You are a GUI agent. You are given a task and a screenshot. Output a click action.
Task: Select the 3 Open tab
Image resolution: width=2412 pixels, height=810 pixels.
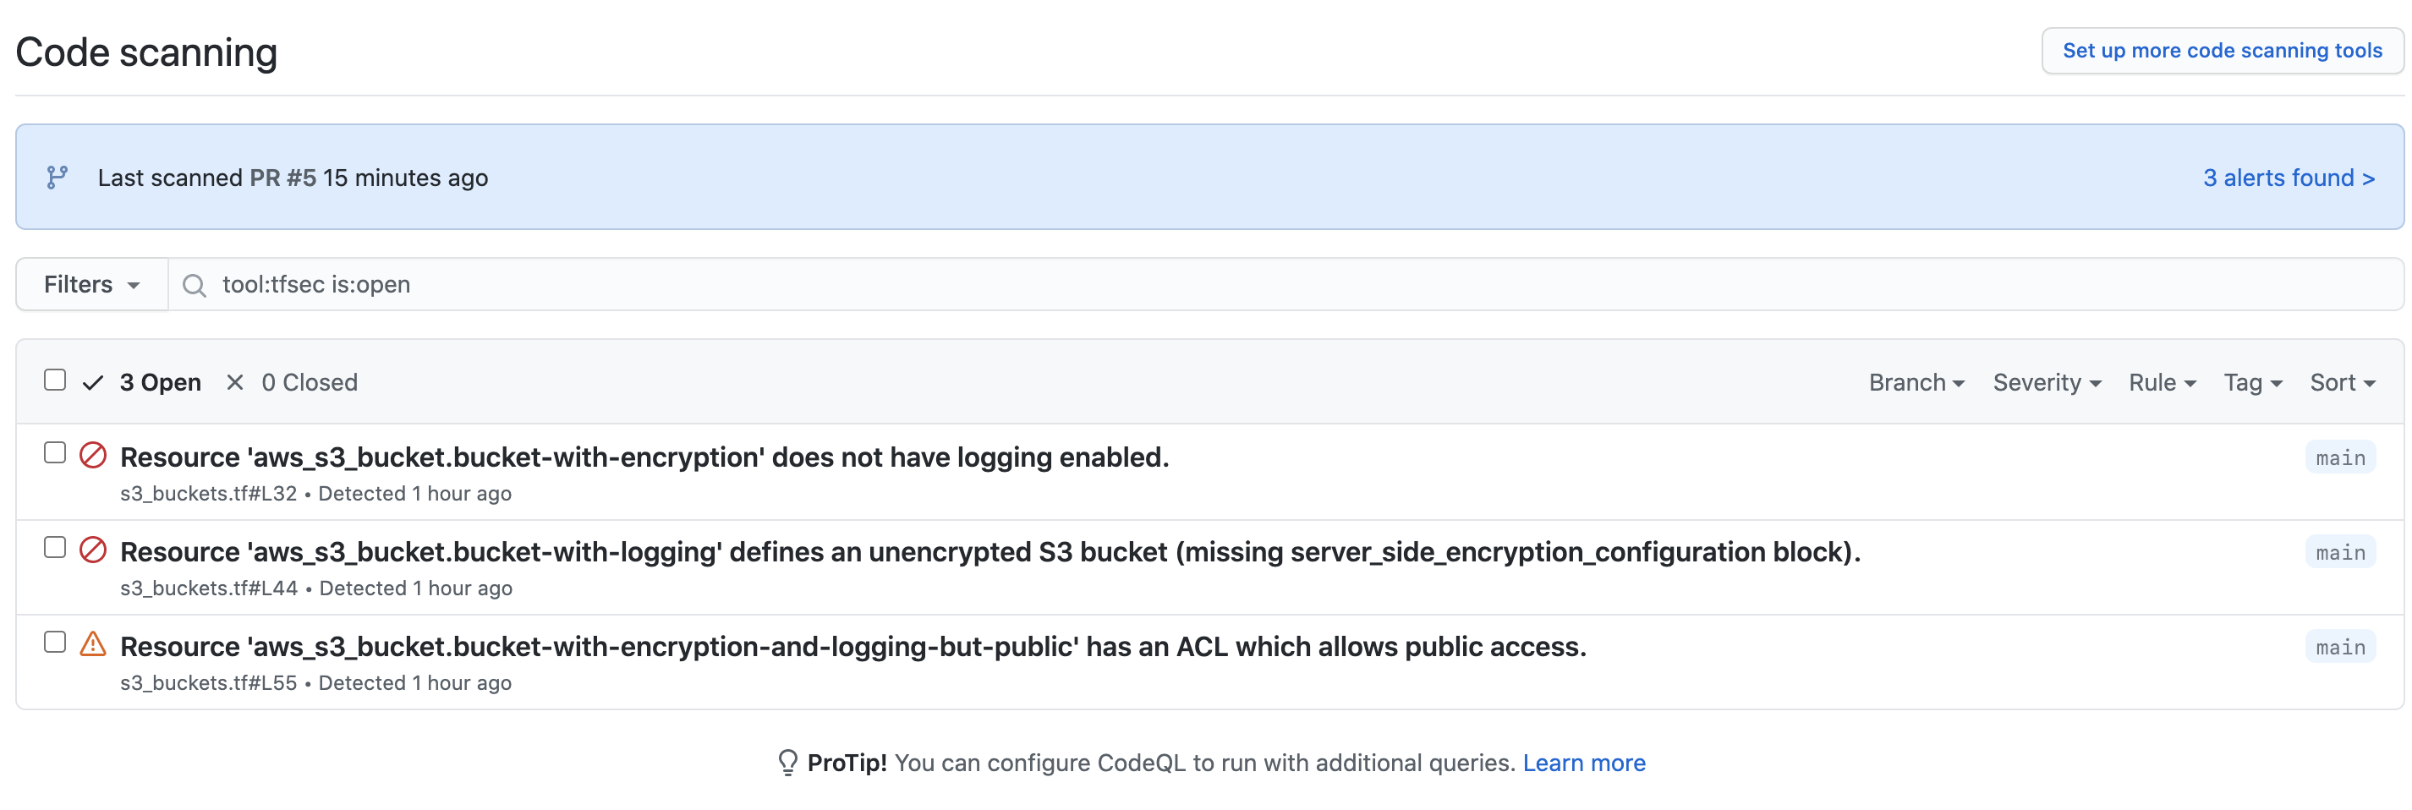[160, 381]
